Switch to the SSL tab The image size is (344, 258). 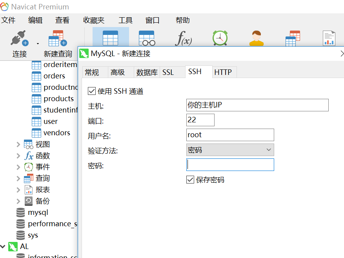[168, 72]
